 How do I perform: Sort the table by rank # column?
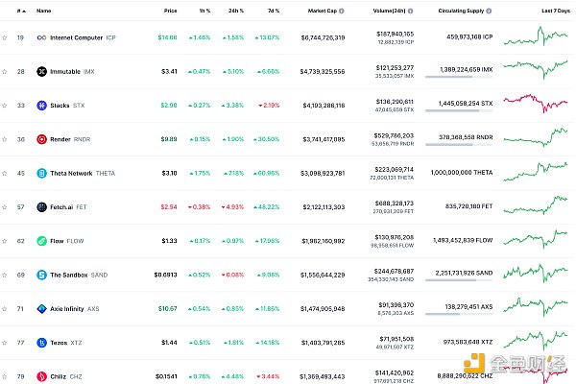21,11
